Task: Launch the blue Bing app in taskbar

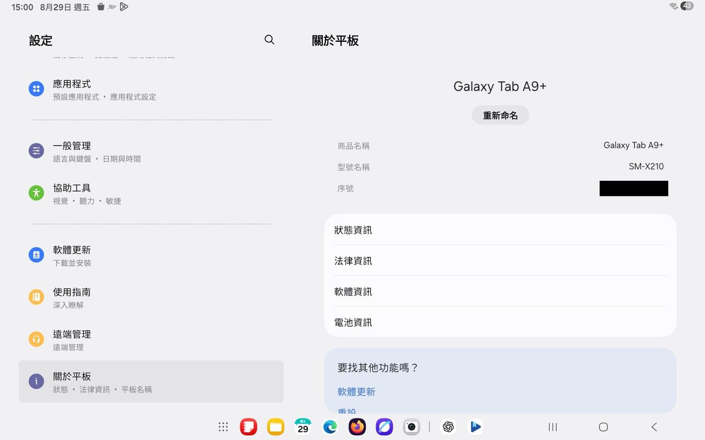Action: [x=475, y=427]
